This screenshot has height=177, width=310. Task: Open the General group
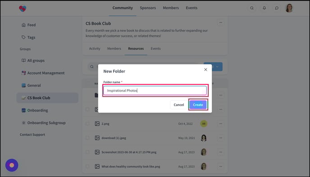click(x=47, y=85)
